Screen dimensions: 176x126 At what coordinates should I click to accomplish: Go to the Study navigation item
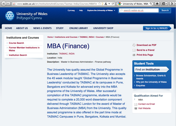click(60, 28)
